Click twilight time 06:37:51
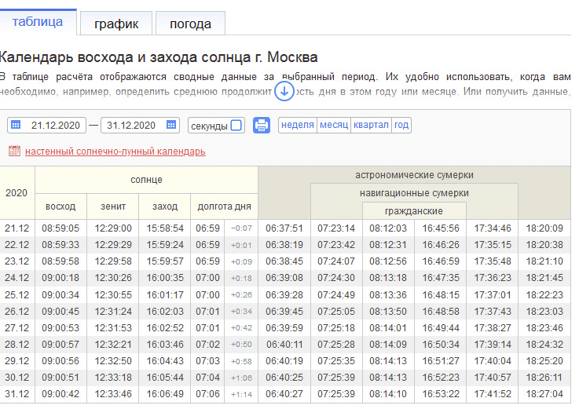Screen dimensions: 579x409 coord(284,228)
